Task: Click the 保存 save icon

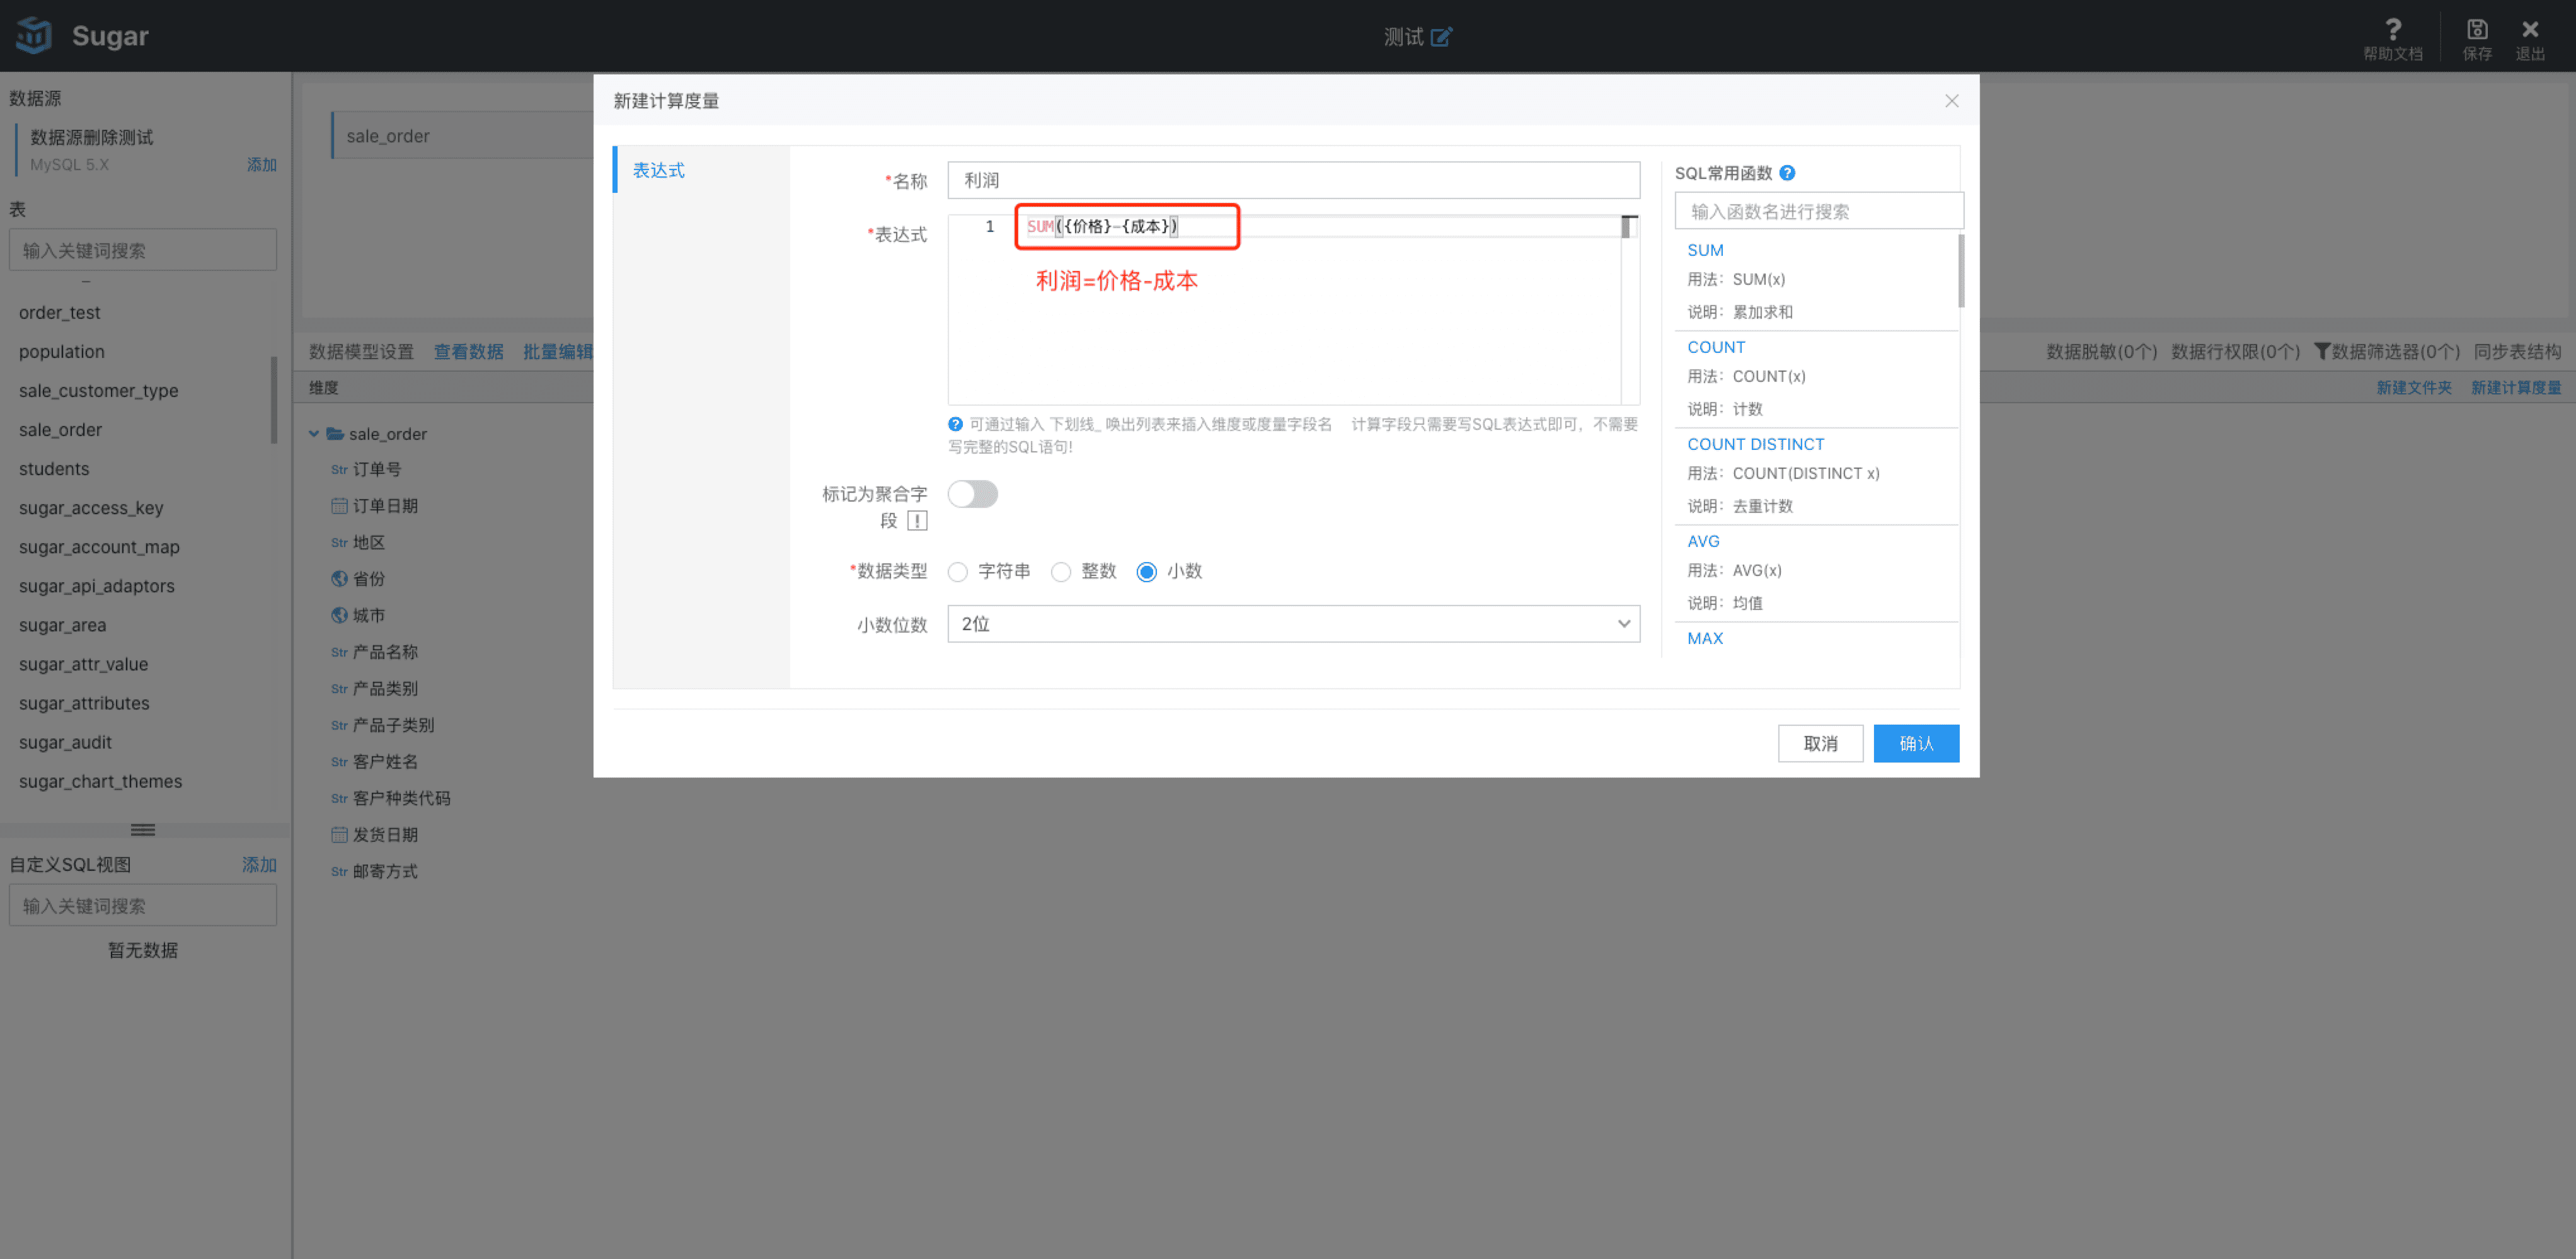Action: click(2476, 29)
